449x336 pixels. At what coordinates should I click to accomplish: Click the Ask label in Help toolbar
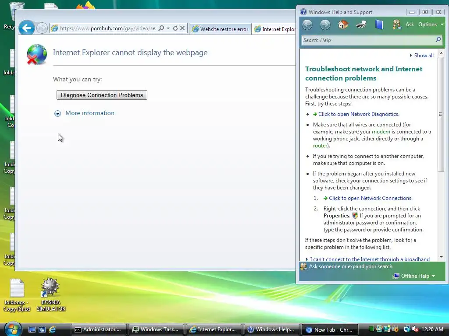(x=410, y=24)
